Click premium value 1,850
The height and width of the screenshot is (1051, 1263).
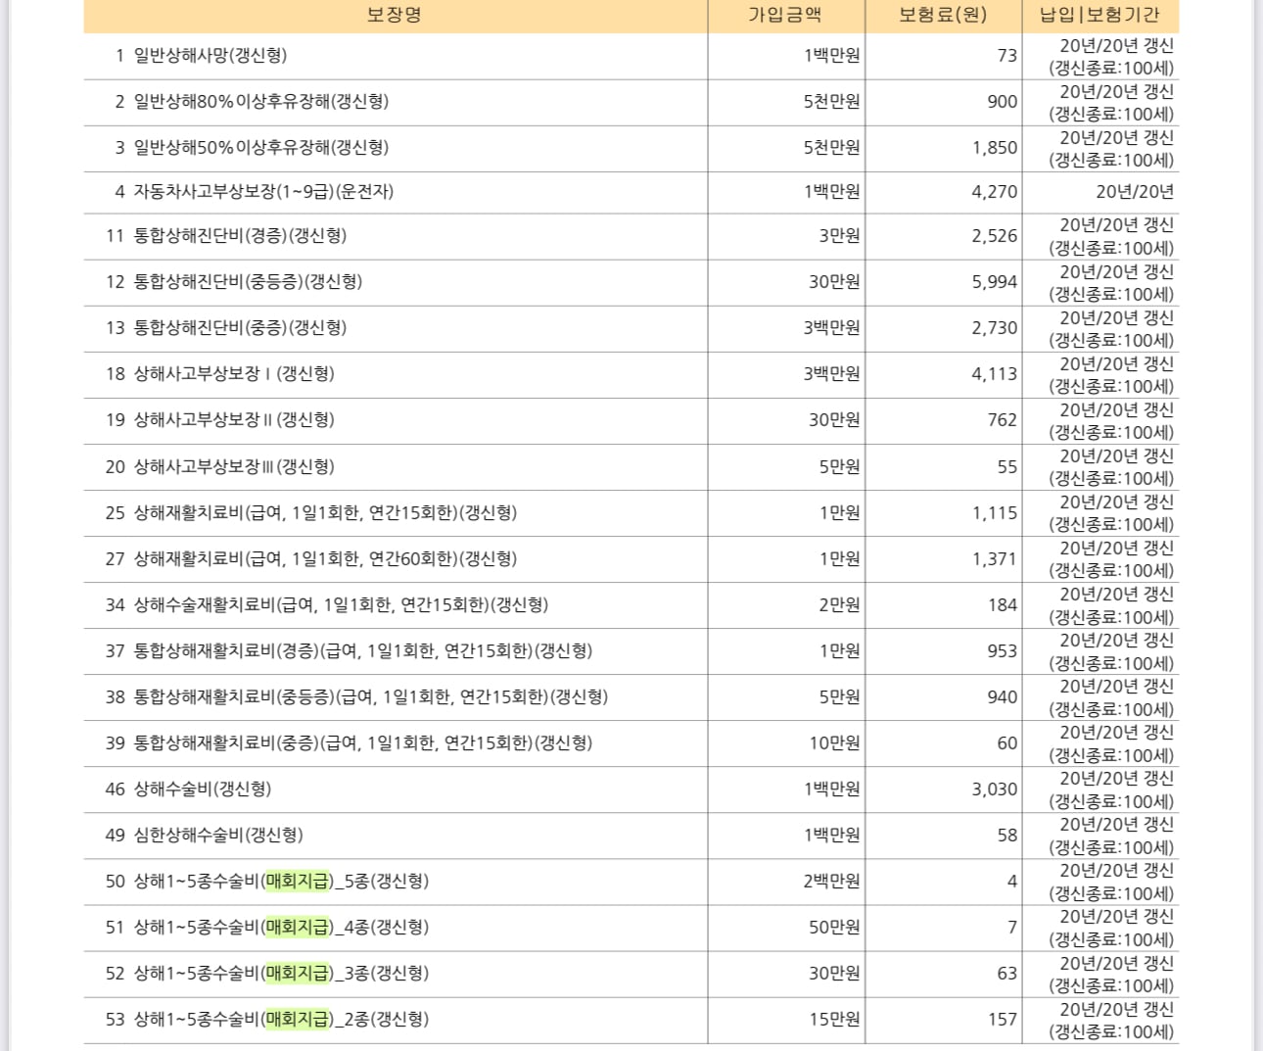[995, 148]
